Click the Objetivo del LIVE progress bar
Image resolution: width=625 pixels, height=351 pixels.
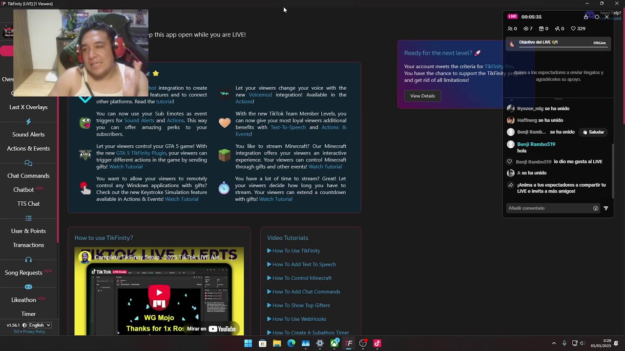point(563,48)
